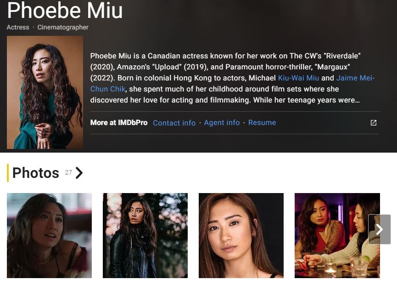Click the Phoebe Miu name heading

[65, 10]
